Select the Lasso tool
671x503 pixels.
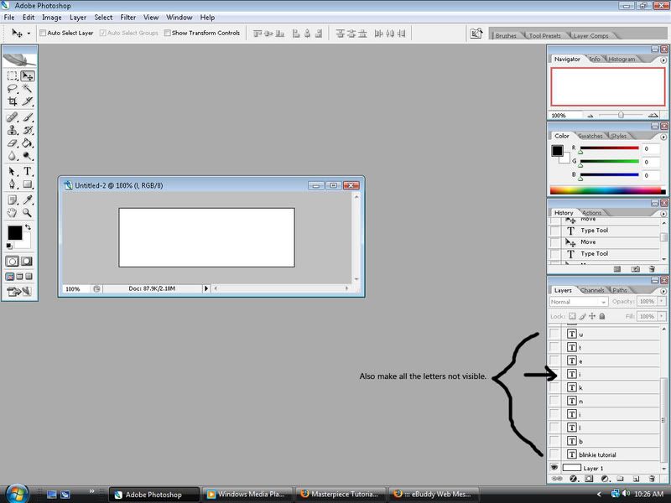pos(13,89)
